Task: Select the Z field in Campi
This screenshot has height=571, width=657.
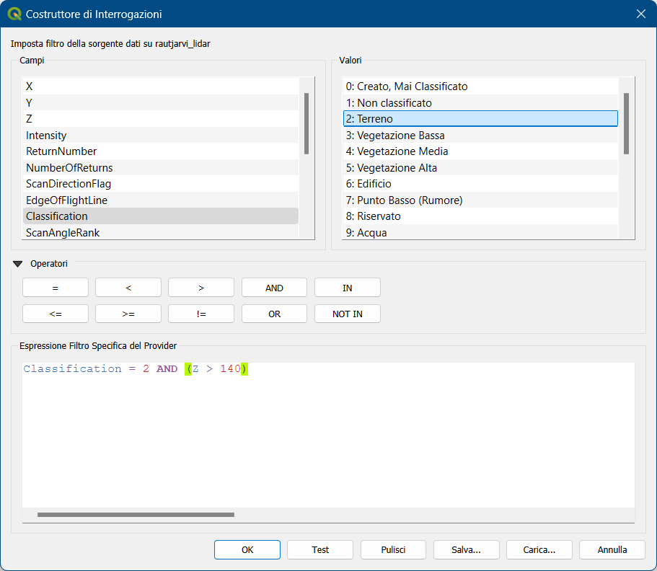Action: tap(161, 119)
